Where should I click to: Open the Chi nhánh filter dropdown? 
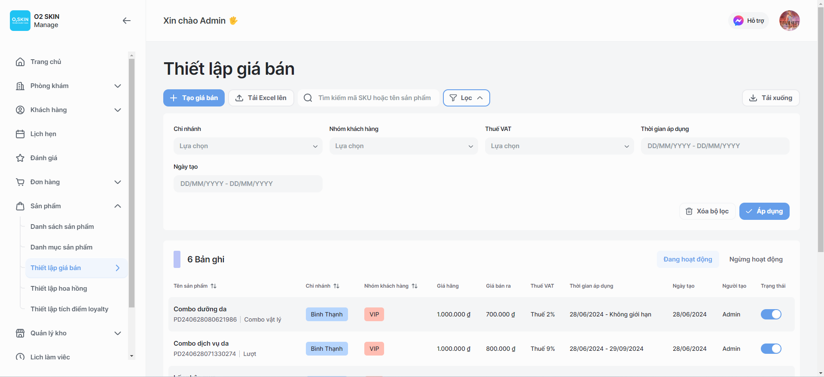248,146
